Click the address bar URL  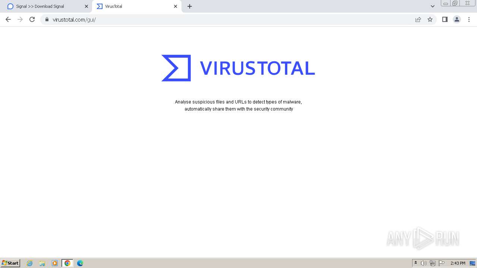point(74,19)
